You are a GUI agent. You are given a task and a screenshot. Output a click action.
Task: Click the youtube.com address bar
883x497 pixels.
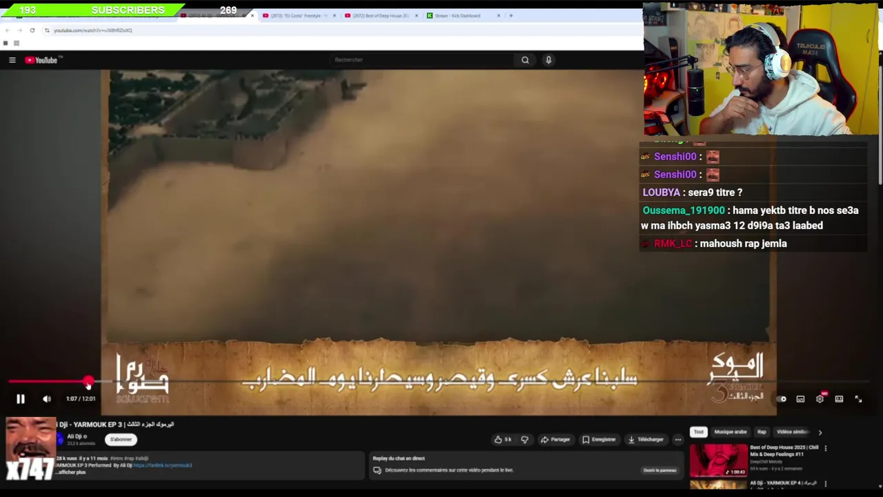pos(338,30)
